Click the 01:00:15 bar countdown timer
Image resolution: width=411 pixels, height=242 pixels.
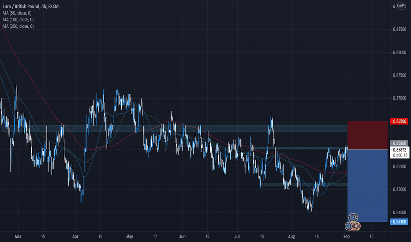pyautogui.click(x=400, y=155)
